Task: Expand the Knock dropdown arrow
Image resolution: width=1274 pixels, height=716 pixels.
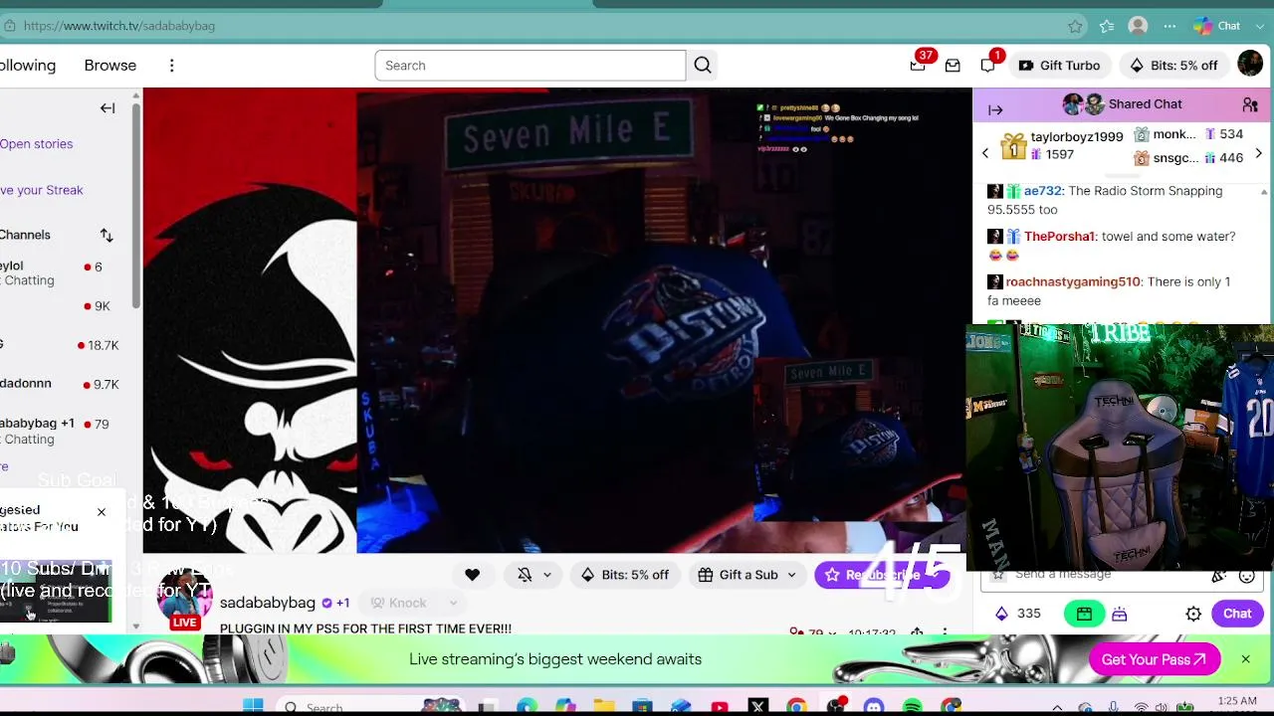Action: pos(453,603)
